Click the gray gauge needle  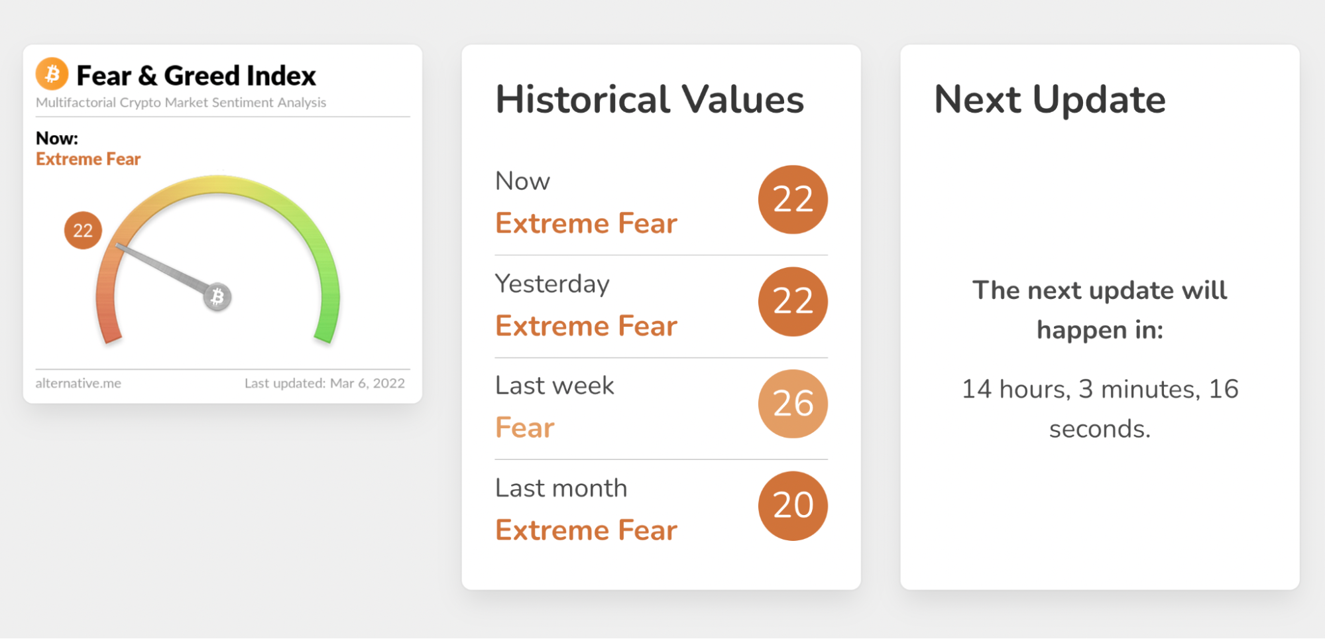(x=161, y=268)
